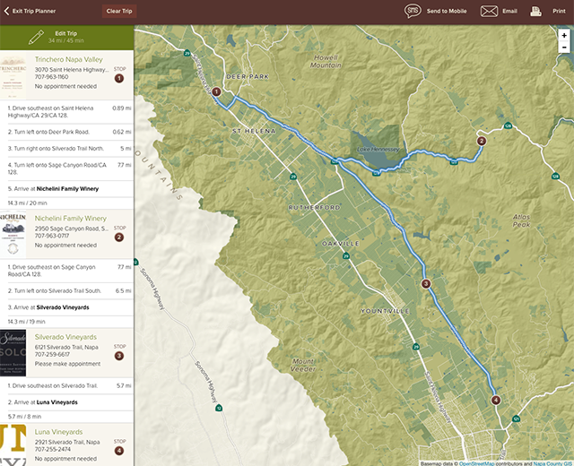Click the St Helena label on map
This screenshot has width=574, height=466.
tap(254, 131)
